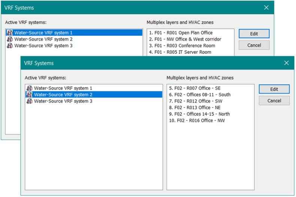Image resolution: width=296 pixels, height=197 pixels.
Task: Click the VRF system 3 icon in the front dialog
Action: tap(29, 101)
